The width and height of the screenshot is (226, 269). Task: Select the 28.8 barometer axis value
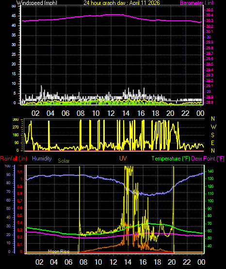pos(210,102)
